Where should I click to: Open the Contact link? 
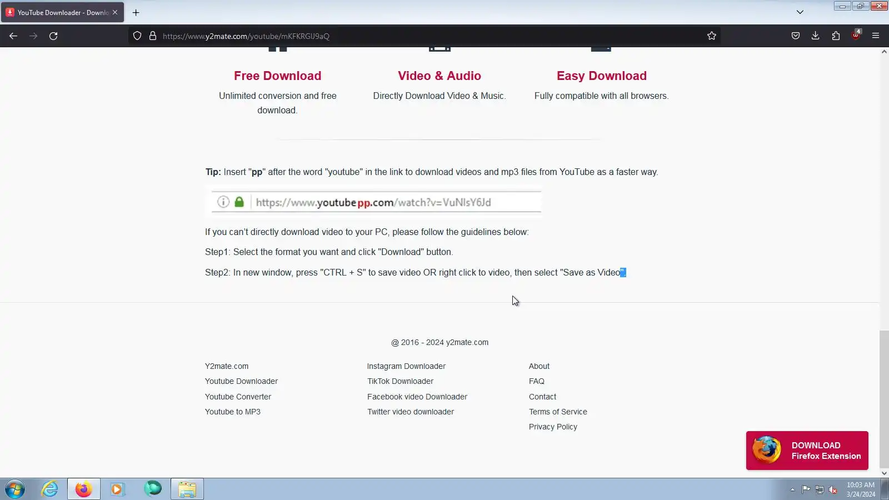[542, 397]
